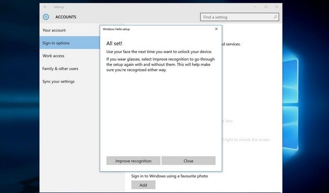Click the magnifier icon in search box

(x=275, y=17)
